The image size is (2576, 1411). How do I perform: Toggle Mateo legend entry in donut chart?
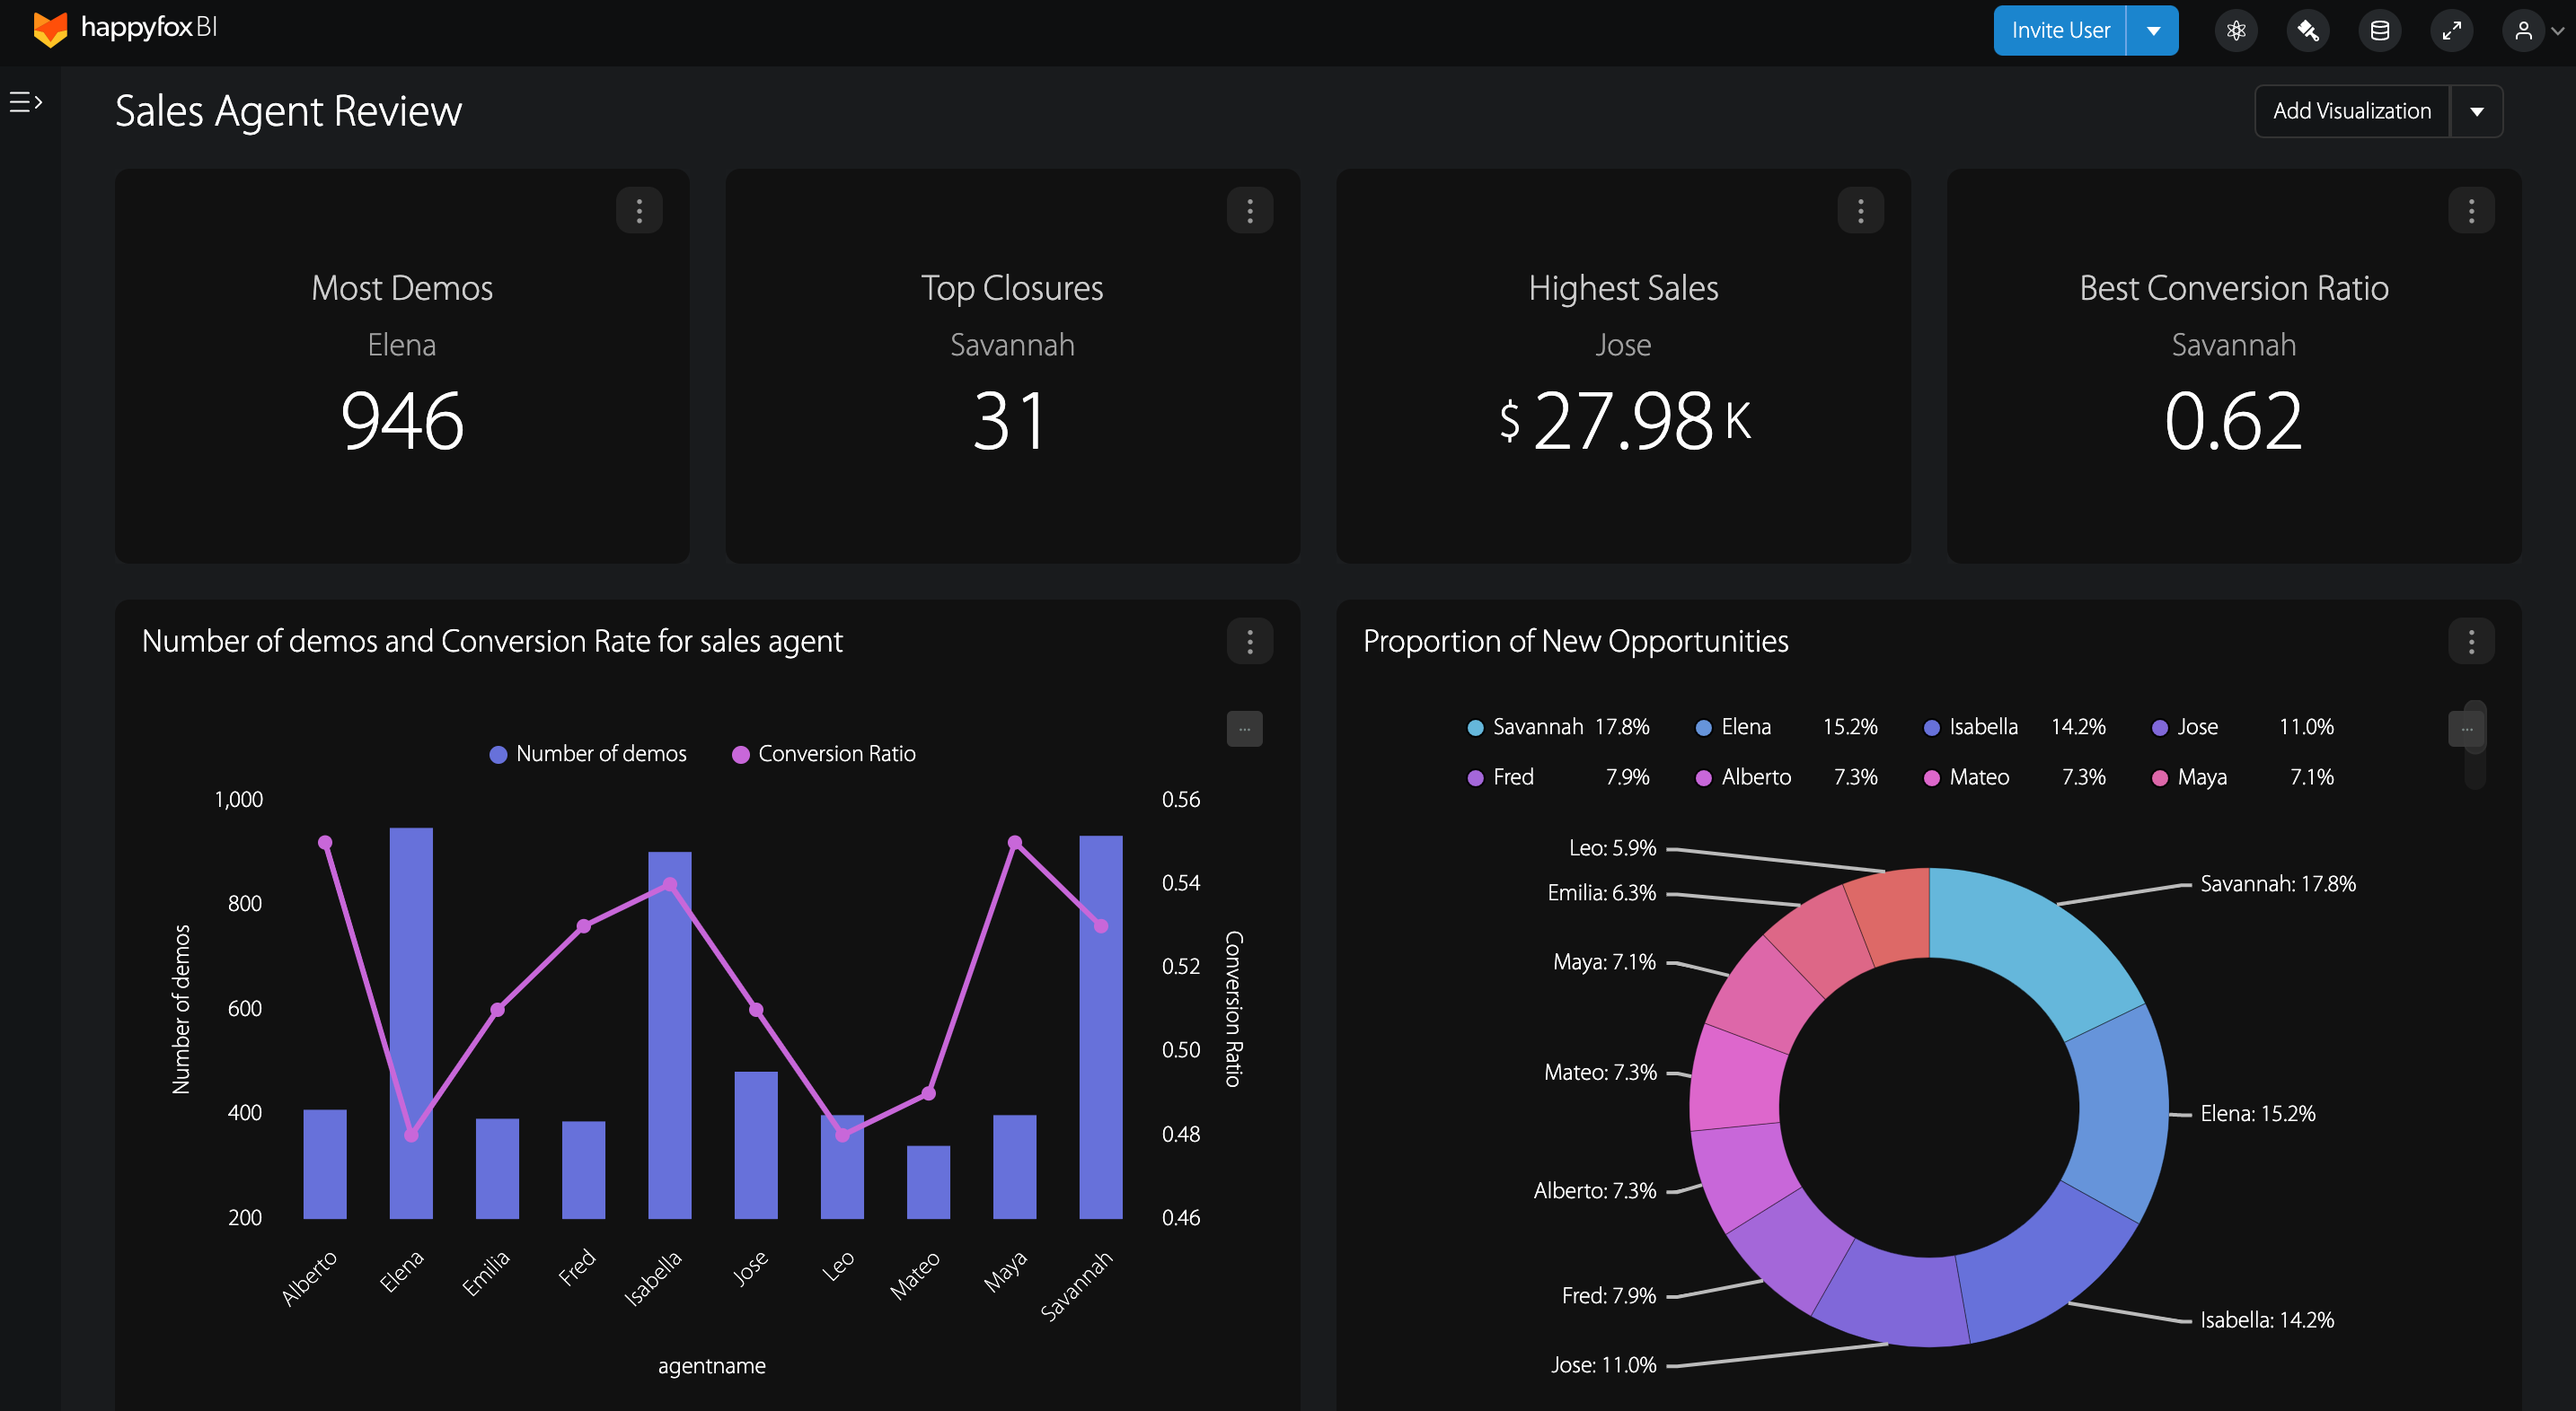pos(2015,776)
